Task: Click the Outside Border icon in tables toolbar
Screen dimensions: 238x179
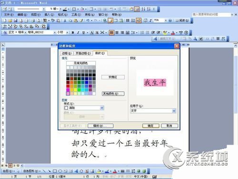Action: pos(74,9)
